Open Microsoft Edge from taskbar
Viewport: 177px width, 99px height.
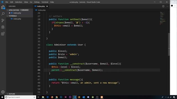pos(48,97)
